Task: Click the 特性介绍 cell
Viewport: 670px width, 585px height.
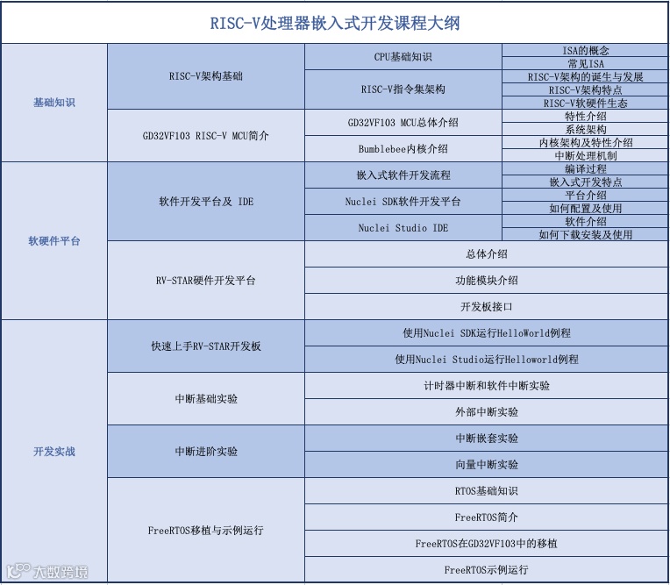Action: pyautogui.click(x=585, y=117)
